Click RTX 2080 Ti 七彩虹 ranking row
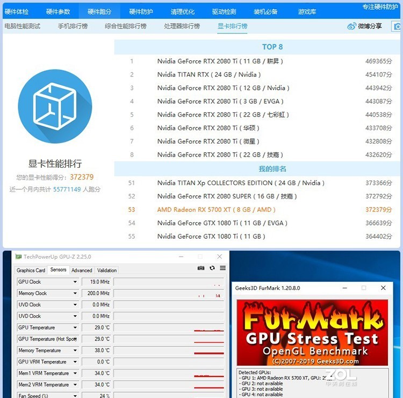The image size is (403, 398). (x=257, y=115)
